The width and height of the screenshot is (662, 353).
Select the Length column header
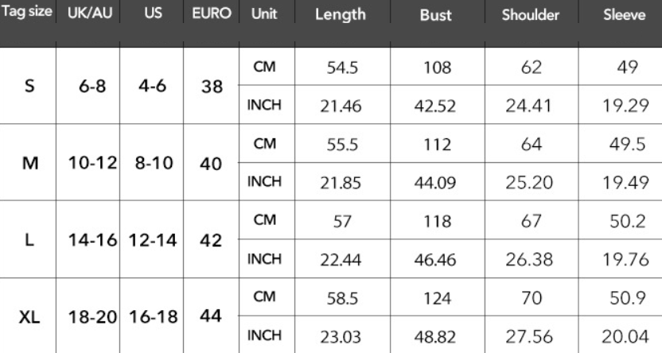click(x=340, y=15)
